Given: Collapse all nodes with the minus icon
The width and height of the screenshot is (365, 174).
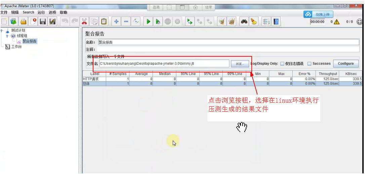Looking at the screenshot, I should (x=126, y=22).
